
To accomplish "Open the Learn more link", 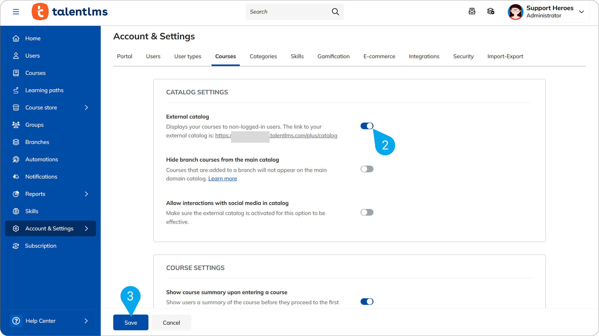I will coord(222,179).
